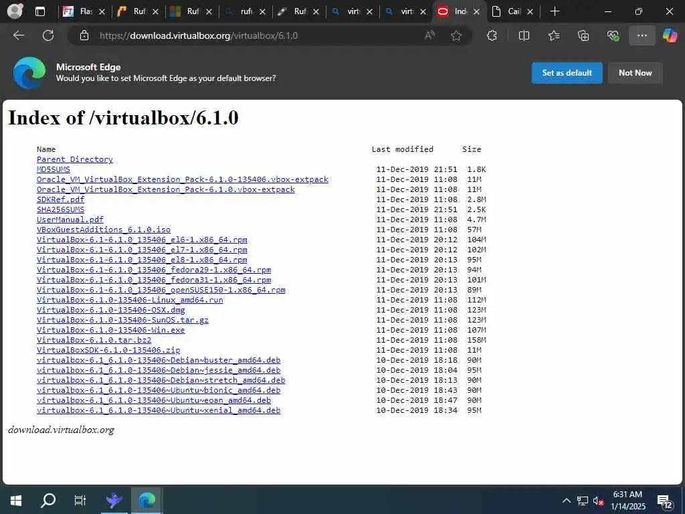685x514 pixels.
Task: Download the Debian~buster_amd64.deb link
Action: tap(159, 360)
